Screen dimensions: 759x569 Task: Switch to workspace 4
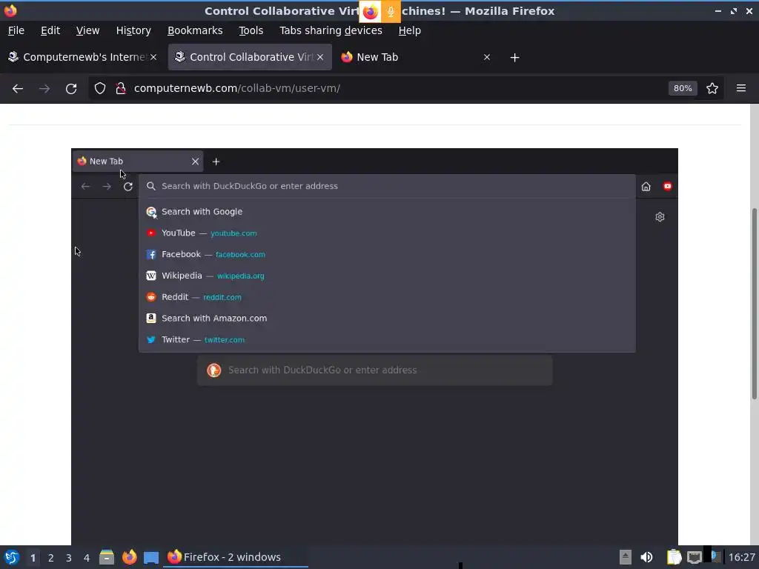click(x=87, y=558)
